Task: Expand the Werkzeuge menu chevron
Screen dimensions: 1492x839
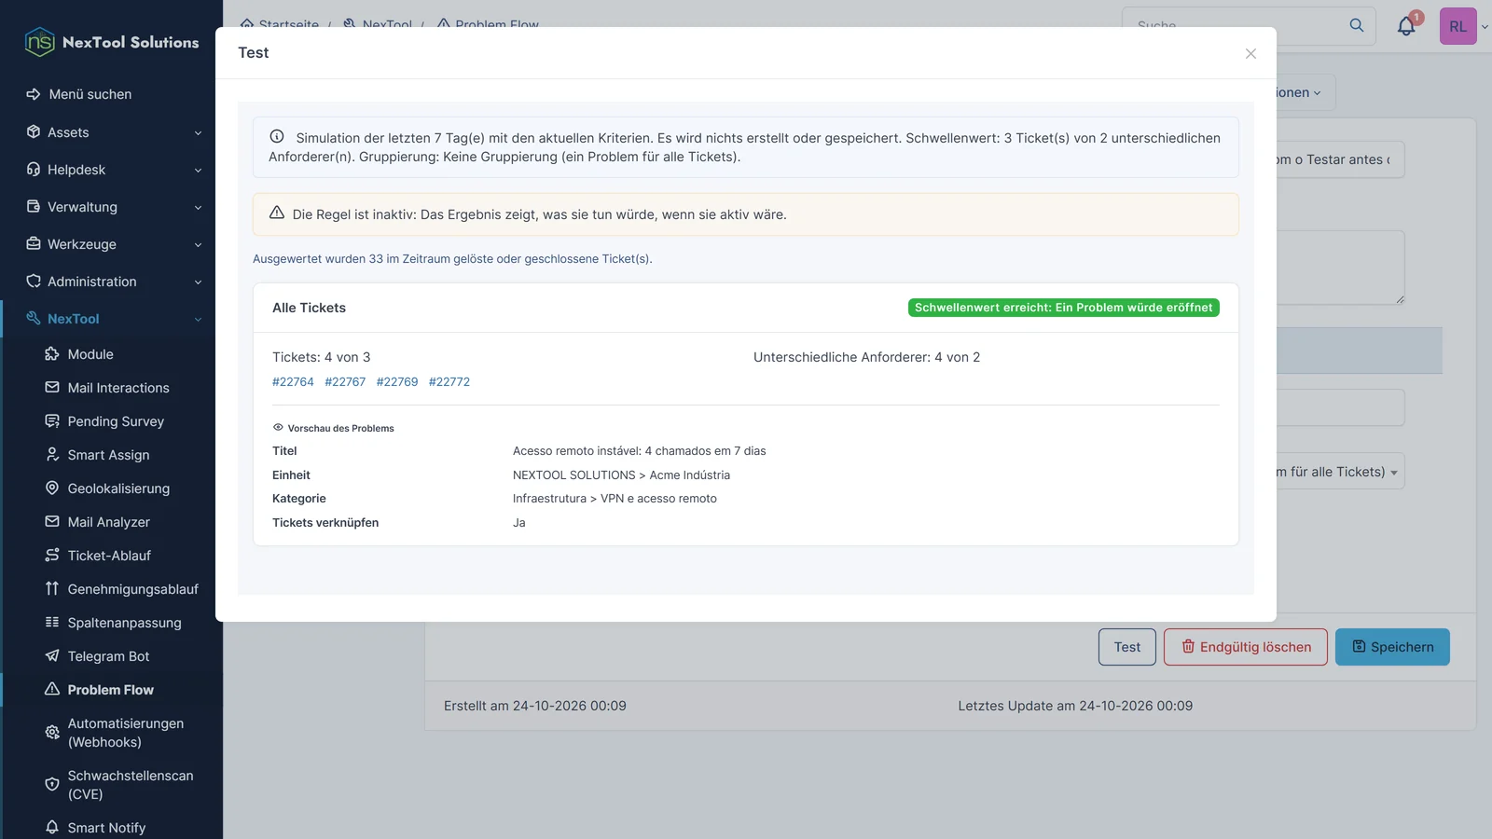Action: pos(198,244)
